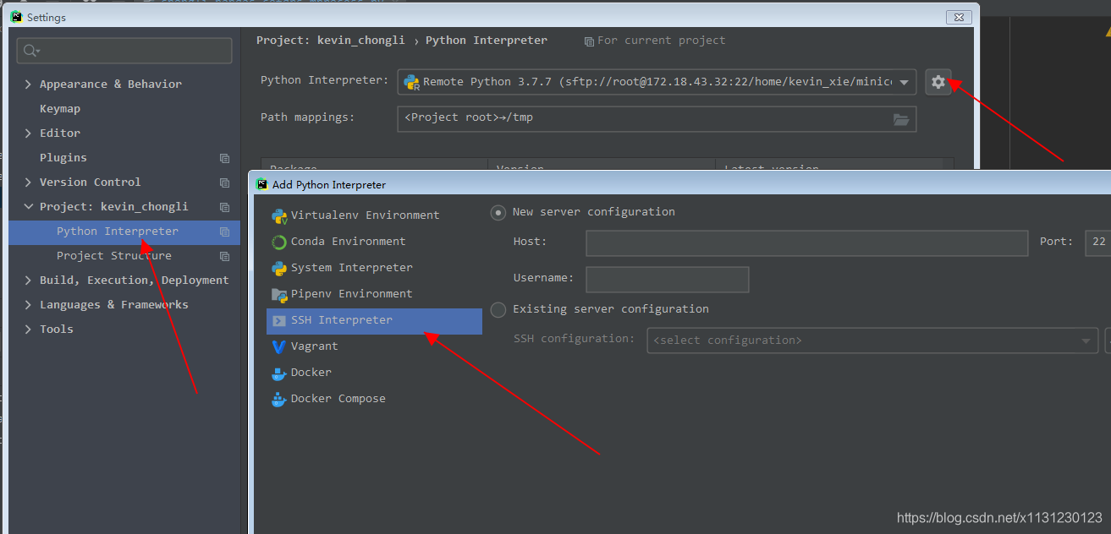The width and height of the screenshot is (1111, 534).
Task: Open the SSH configuration dropdown
Action: tap(872, 341)
